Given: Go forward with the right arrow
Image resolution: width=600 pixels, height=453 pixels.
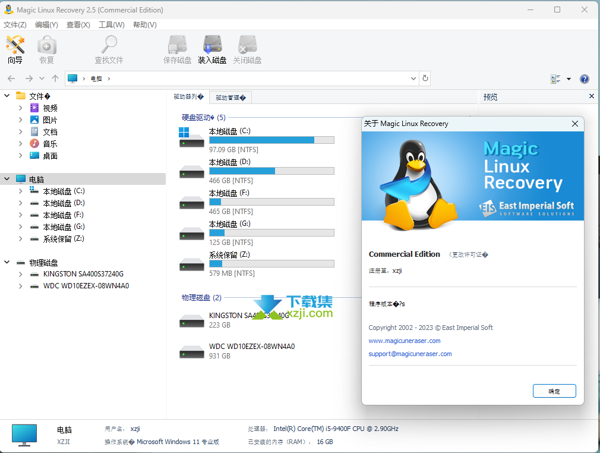Looking at the screenshot, I should click(29, 78).
